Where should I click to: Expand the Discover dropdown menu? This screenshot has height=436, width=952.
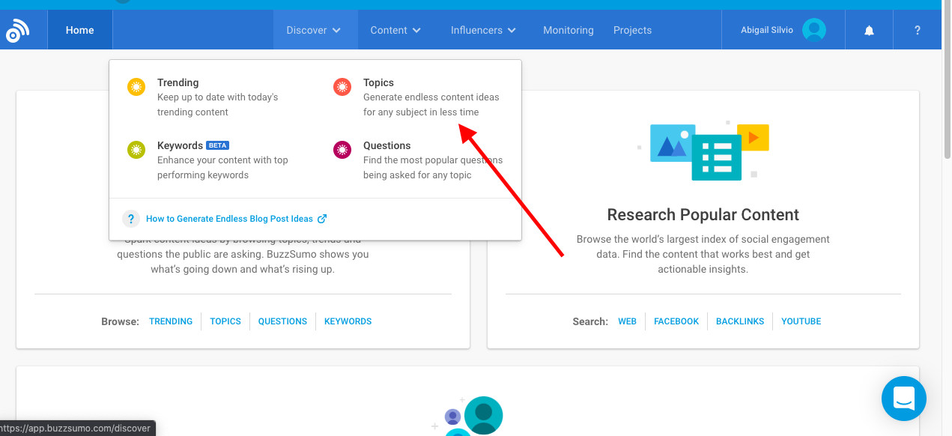314,30
